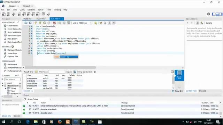This screenshot has width=223, height=125.
Task: Expand the sitoil schema node
Action: 2,83
